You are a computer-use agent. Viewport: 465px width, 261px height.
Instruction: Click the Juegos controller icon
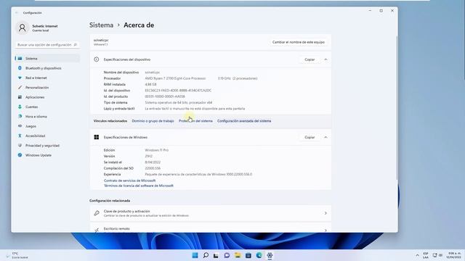[20, 126]
